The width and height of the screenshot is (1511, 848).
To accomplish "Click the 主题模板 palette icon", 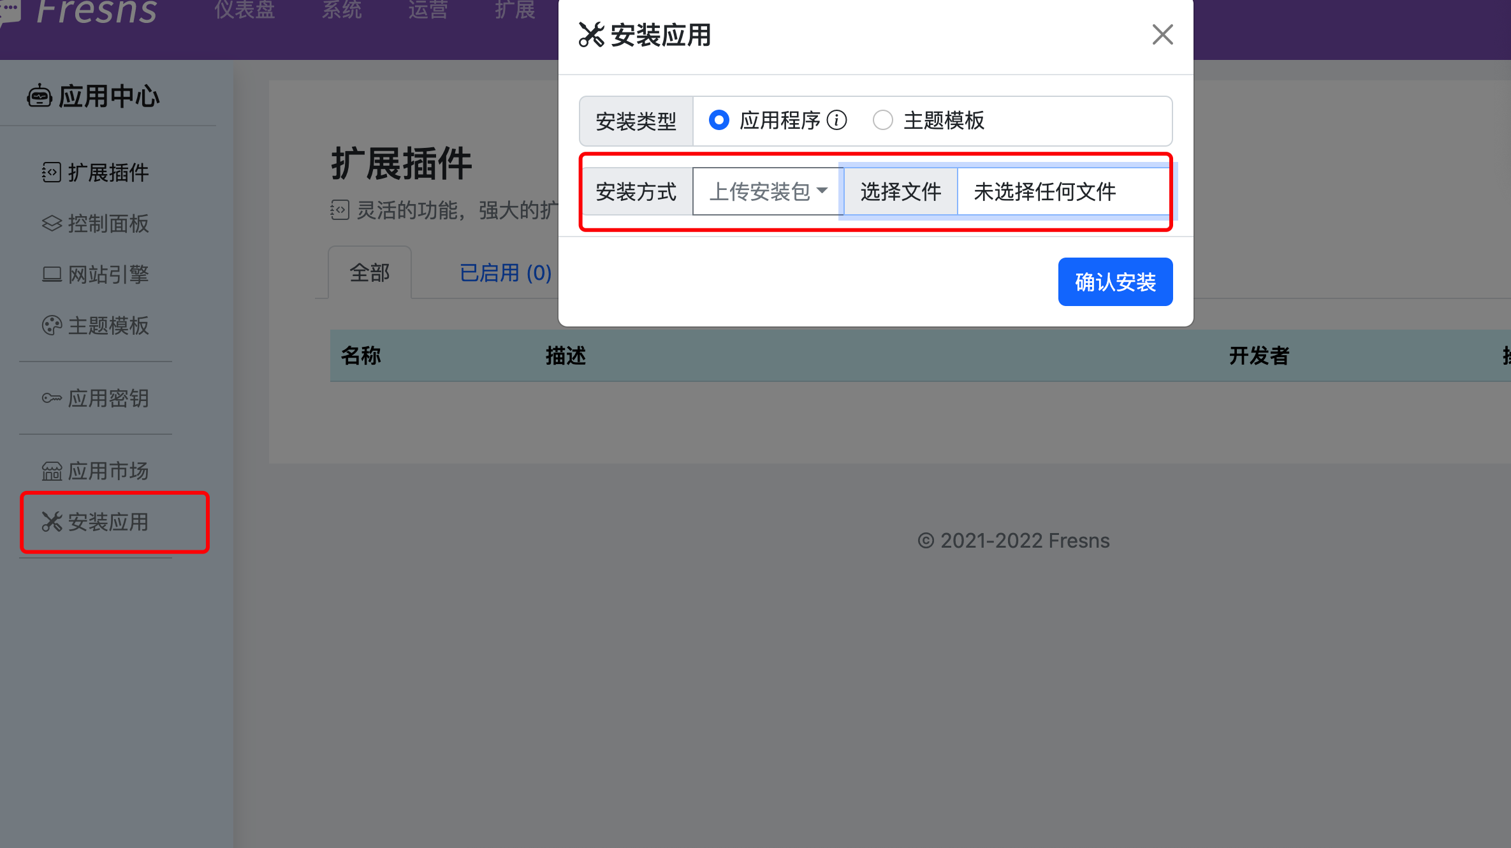I will pyautogui.click(x=52, y=325).
